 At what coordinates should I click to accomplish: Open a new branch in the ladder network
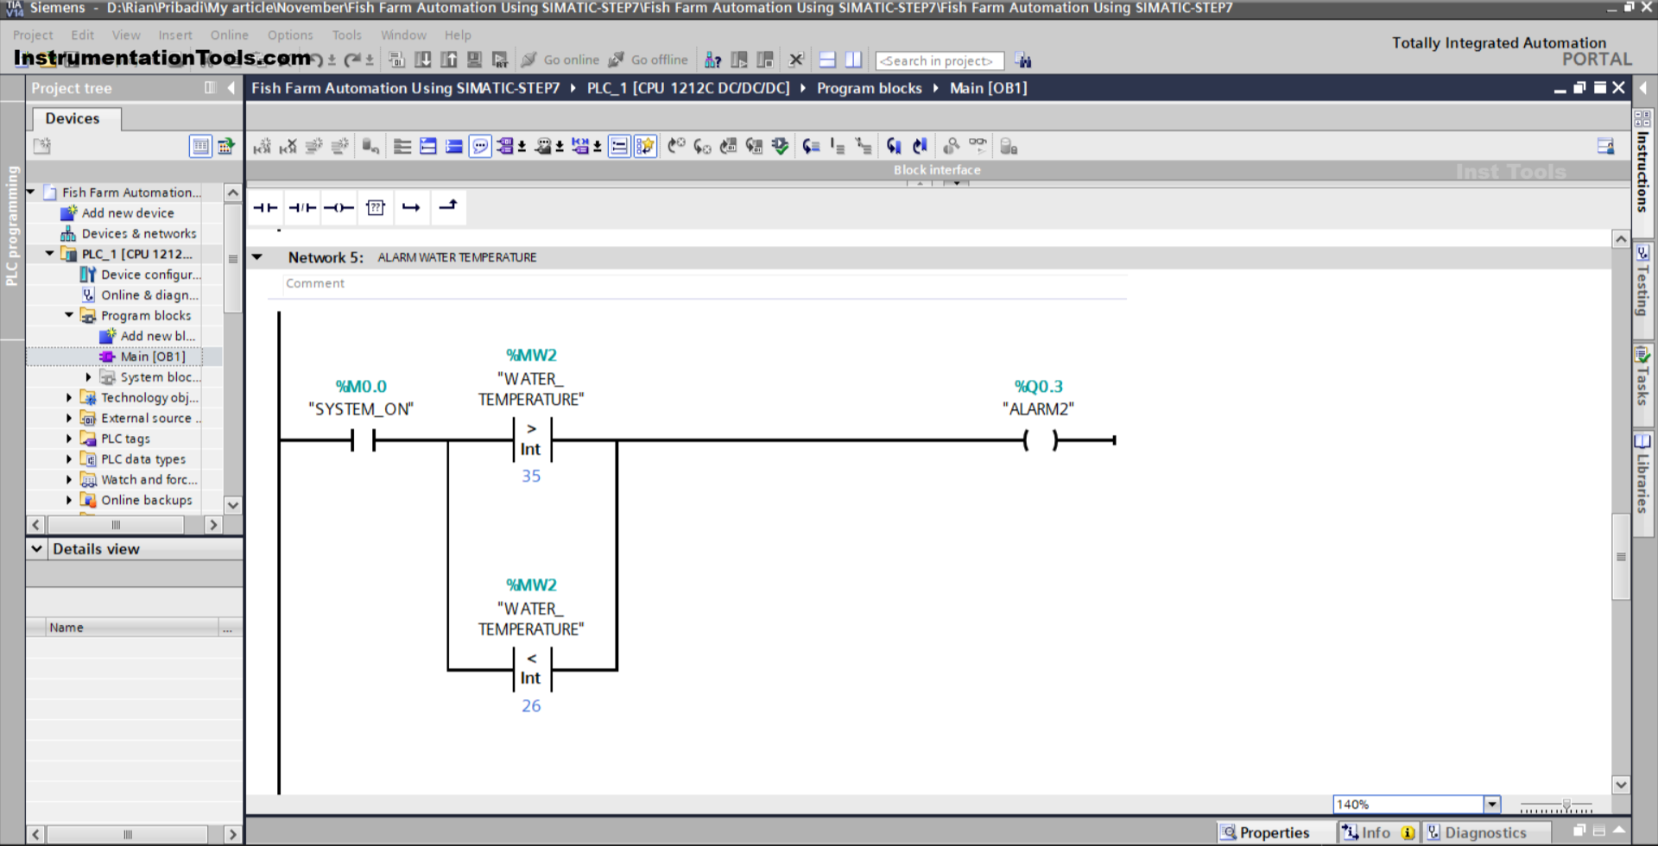click(x=412, y=207)
